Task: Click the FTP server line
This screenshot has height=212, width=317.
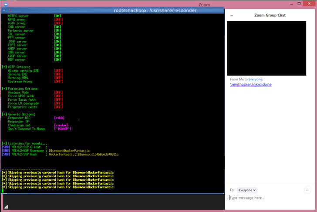Action: point(34,38)
